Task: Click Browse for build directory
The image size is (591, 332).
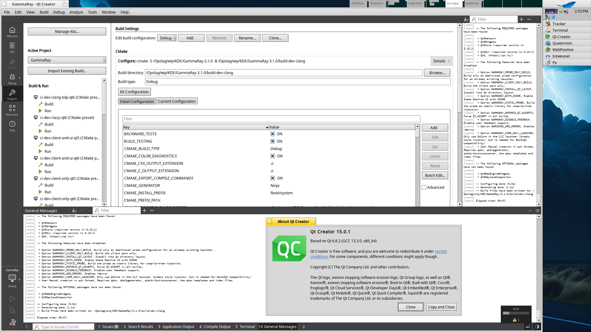Action: coord(437,73)
